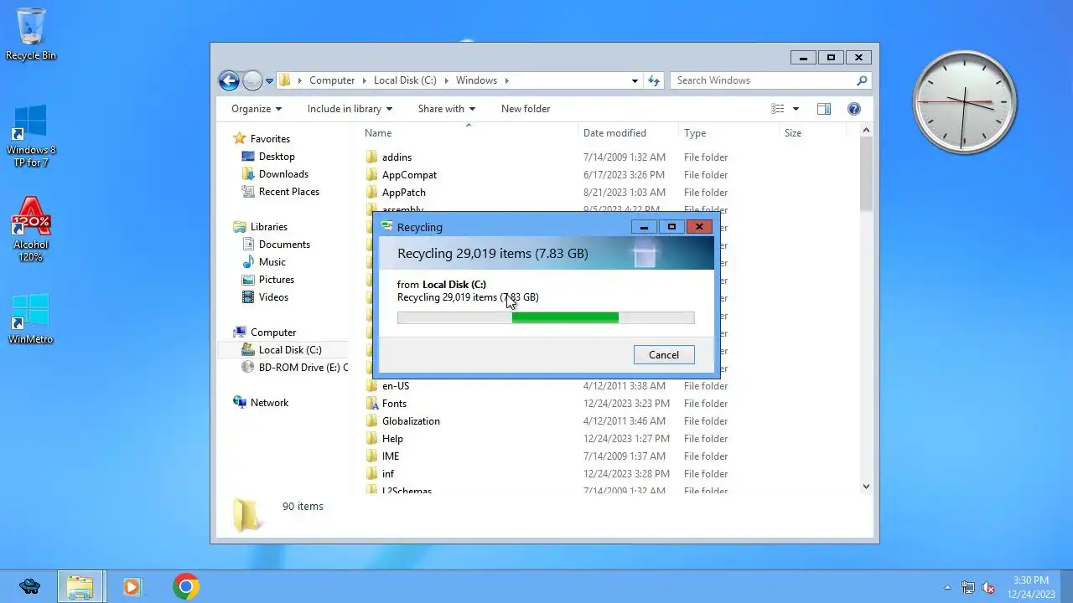Open the Include in library menu
The image size is (1073, 603).
click(x=350, y=109)
